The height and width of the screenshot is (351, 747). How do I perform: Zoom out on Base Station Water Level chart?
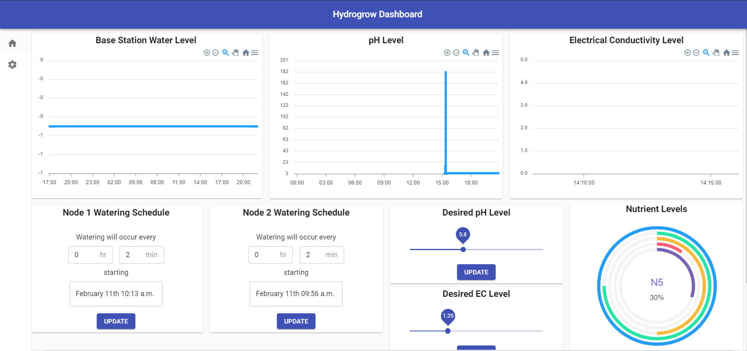coord(216,53)
